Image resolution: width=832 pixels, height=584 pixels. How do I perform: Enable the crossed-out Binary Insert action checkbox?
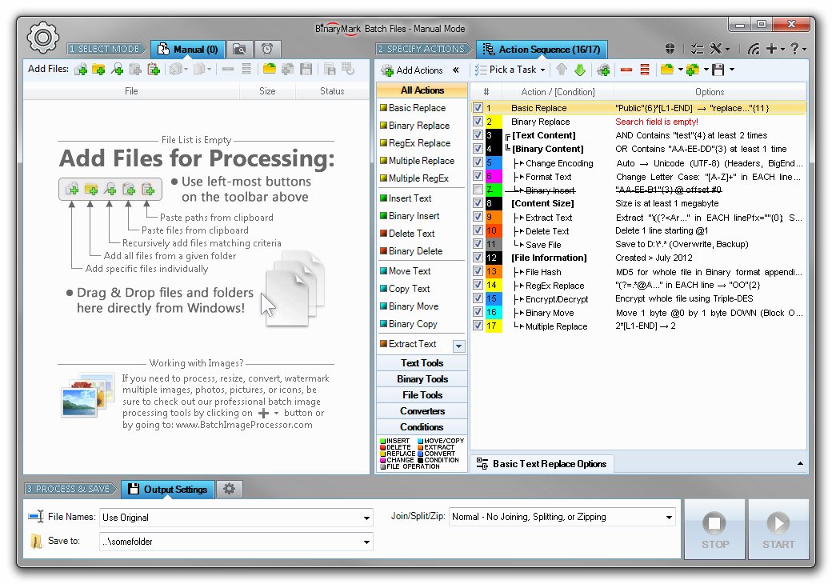pos(478,190)
